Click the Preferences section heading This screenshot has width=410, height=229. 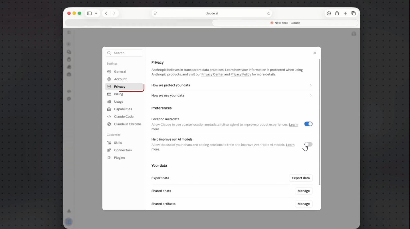161,108
